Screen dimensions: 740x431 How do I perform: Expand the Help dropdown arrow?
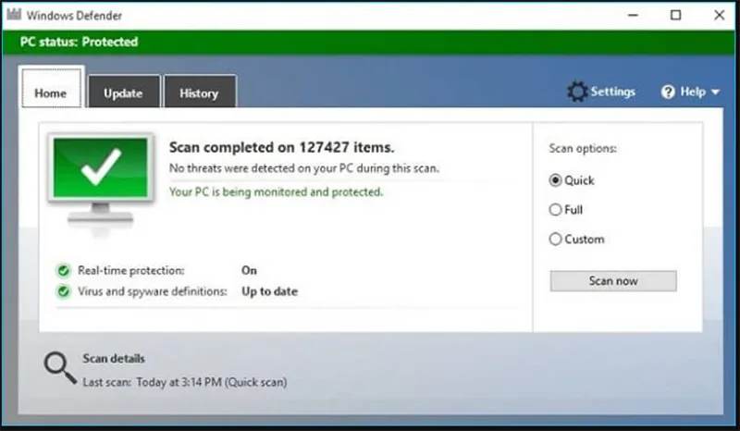715,92
